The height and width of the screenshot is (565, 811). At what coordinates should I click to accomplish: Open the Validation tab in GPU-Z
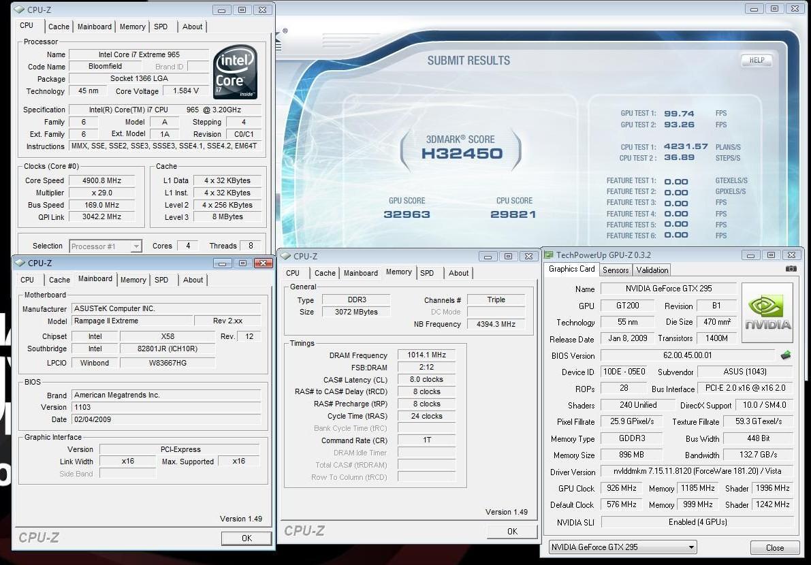(652, 270)
